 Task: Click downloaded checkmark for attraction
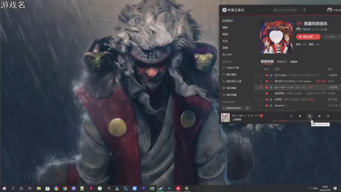coord(271,105)
